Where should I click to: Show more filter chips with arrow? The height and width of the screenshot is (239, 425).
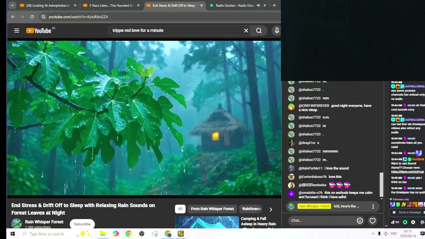[271, 209]
